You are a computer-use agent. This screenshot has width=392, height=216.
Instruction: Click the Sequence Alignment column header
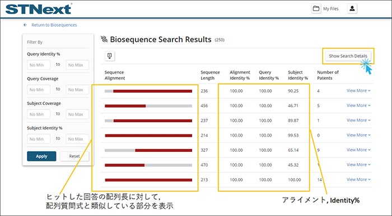pyautogui.click(x=115, y=75)
